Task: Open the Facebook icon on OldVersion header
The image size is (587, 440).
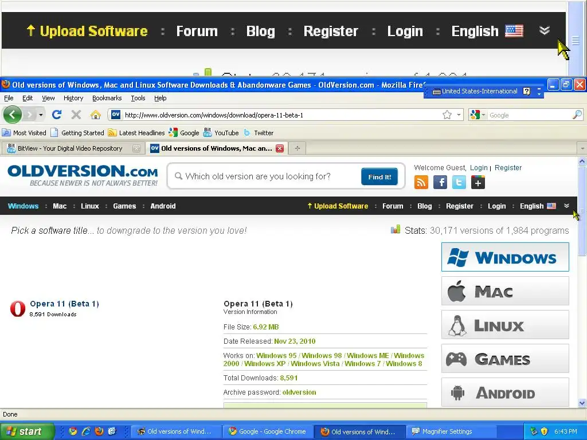Action: click(440, 183)
